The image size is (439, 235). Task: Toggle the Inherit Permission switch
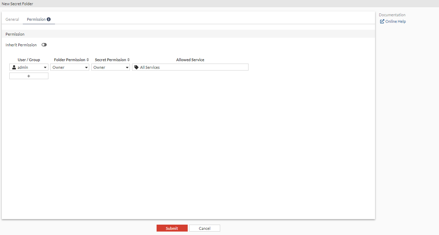coord(44,45)
